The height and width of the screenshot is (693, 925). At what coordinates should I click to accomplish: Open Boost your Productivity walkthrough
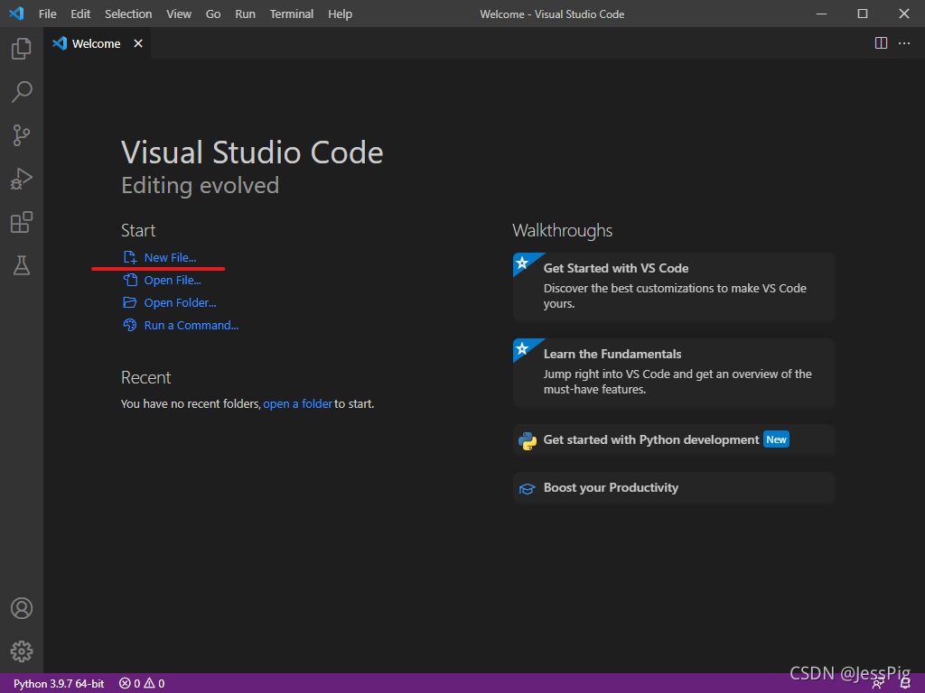tap(674, 487)
